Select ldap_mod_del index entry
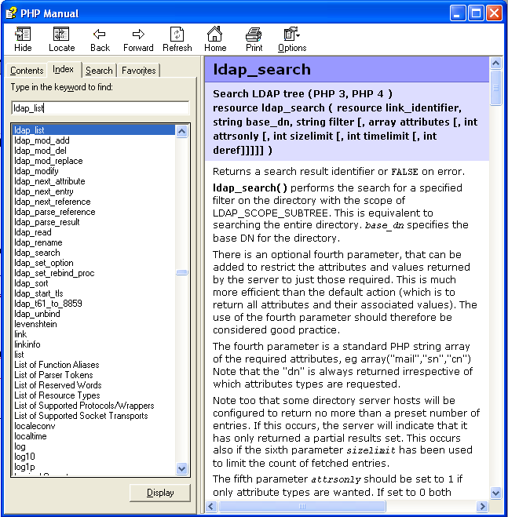This screenshot has width=508, height=517. (x=40, y=151)
